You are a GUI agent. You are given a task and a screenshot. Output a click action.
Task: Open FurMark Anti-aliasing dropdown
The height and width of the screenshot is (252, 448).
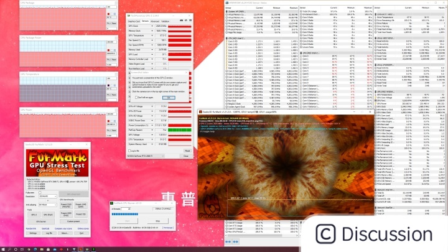47,205
